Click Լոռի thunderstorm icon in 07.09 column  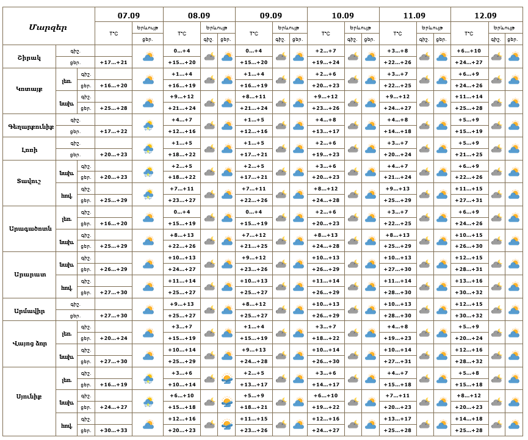point(148,149)
